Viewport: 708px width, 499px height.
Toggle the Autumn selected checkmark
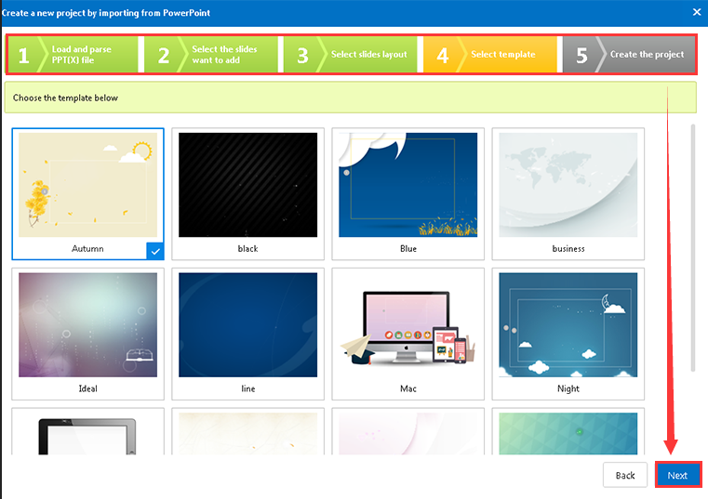(154, 251)
